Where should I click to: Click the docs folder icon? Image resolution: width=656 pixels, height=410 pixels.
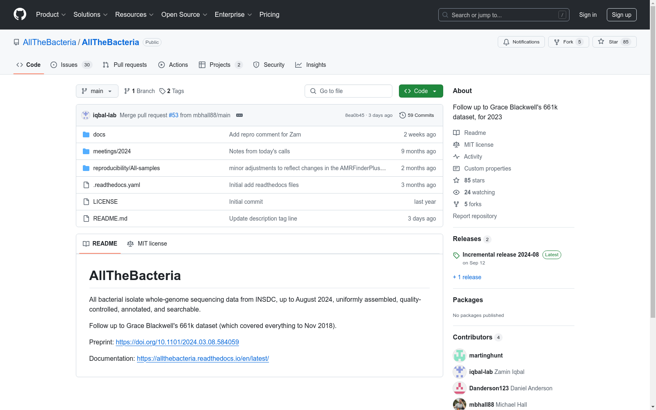pyautogui.click(x=86, y=134)
